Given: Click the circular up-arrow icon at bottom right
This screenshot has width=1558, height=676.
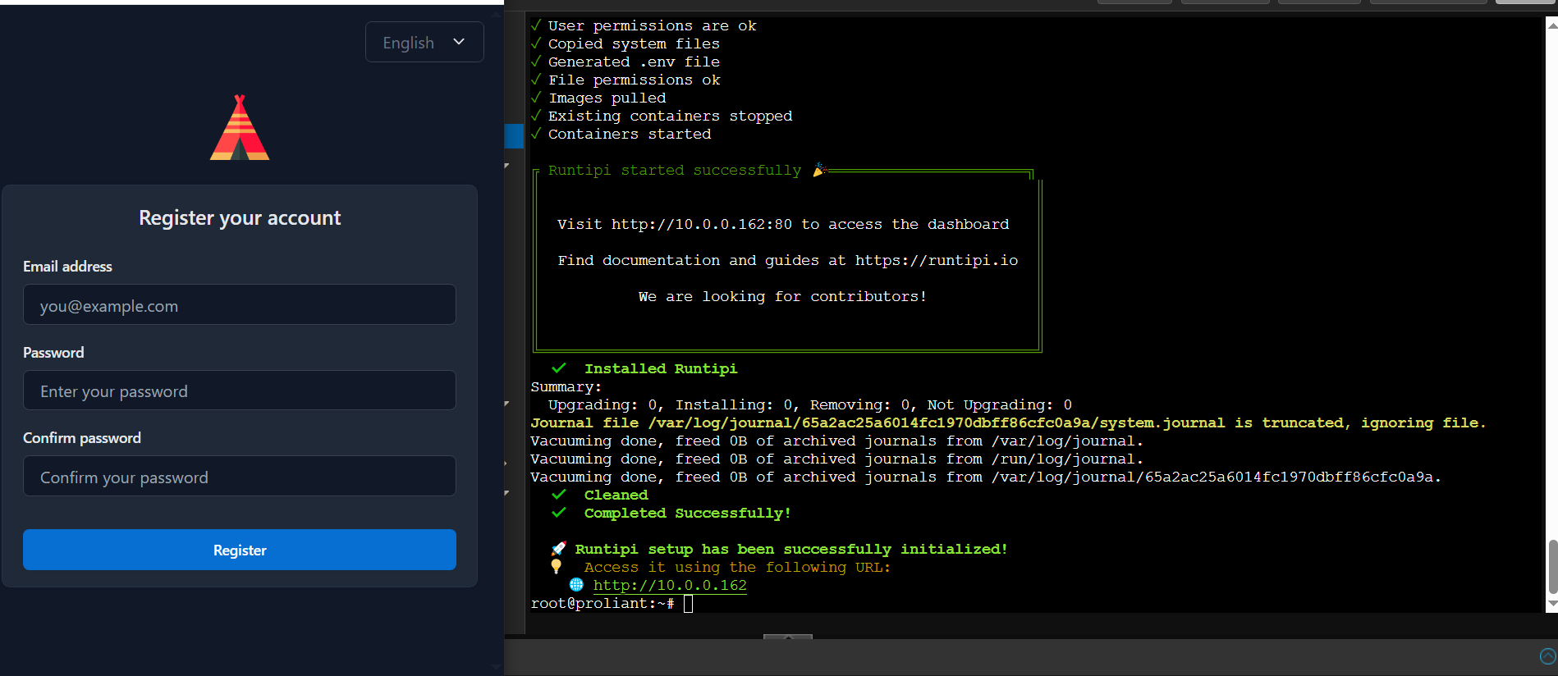Looking at the screenshot, I should tap(1547, 656).
